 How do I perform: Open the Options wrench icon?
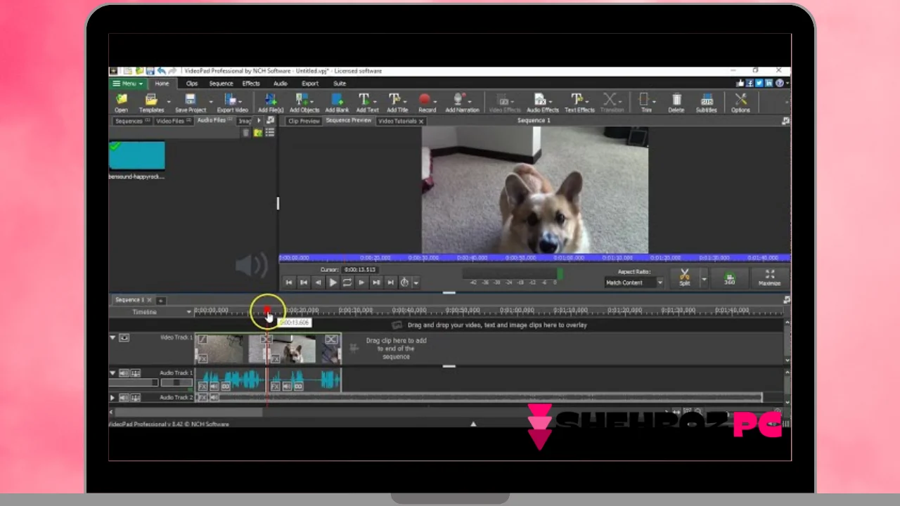click(740, 103)
